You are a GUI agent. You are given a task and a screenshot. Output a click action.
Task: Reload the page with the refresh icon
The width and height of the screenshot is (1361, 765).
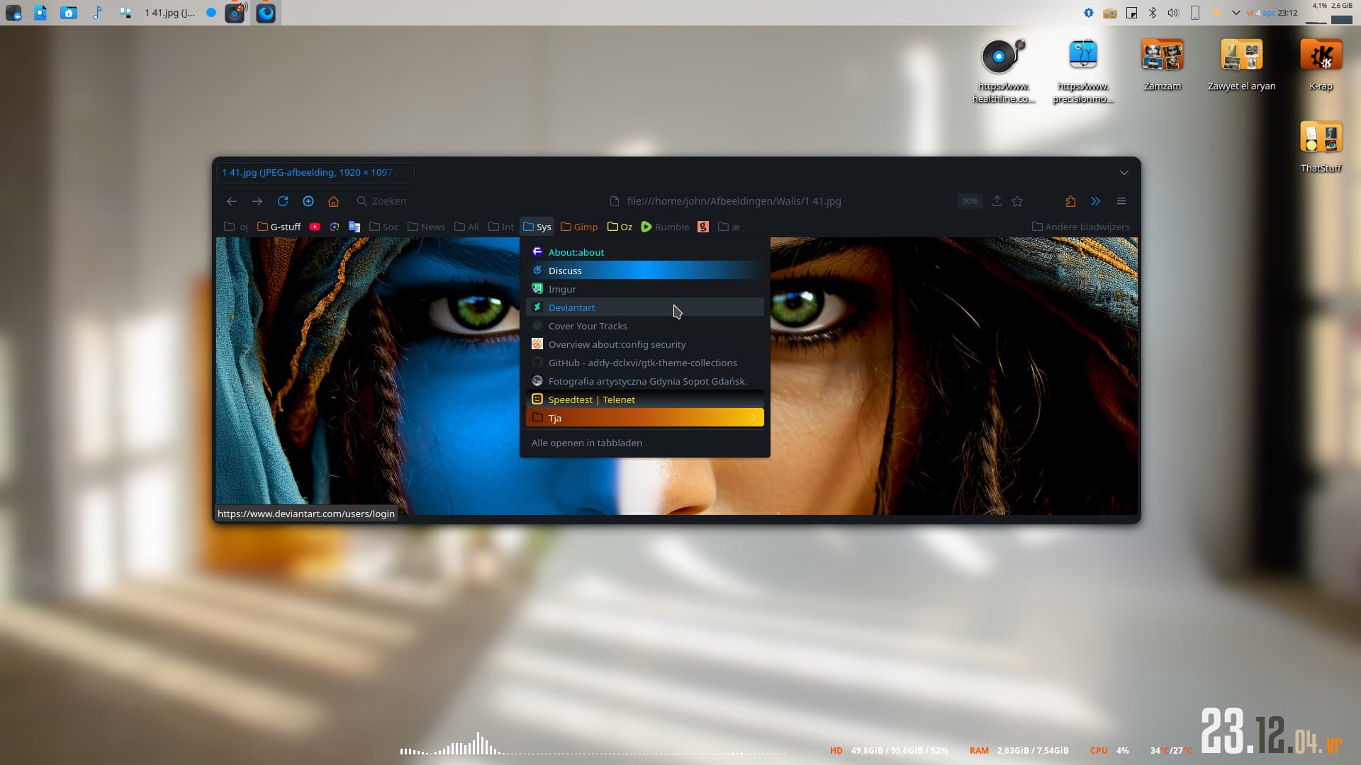pos(283,201)
